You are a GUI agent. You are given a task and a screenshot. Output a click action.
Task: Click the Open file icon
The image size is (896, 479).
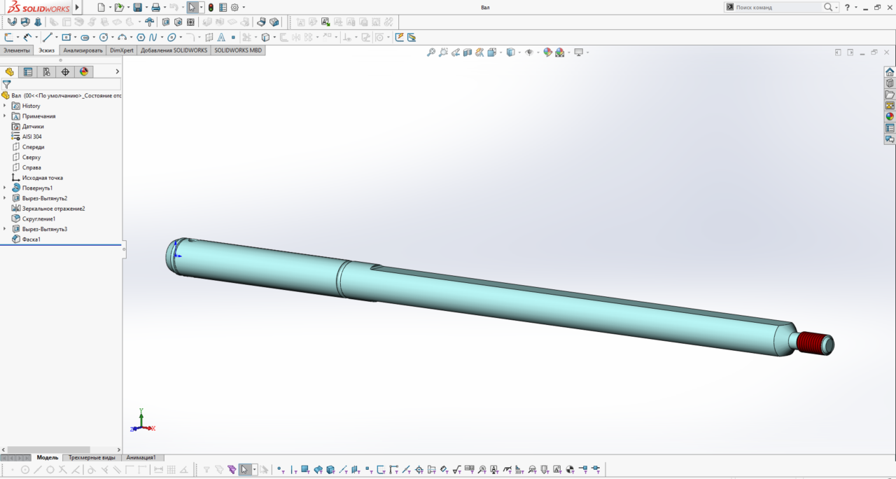[119, 7]
